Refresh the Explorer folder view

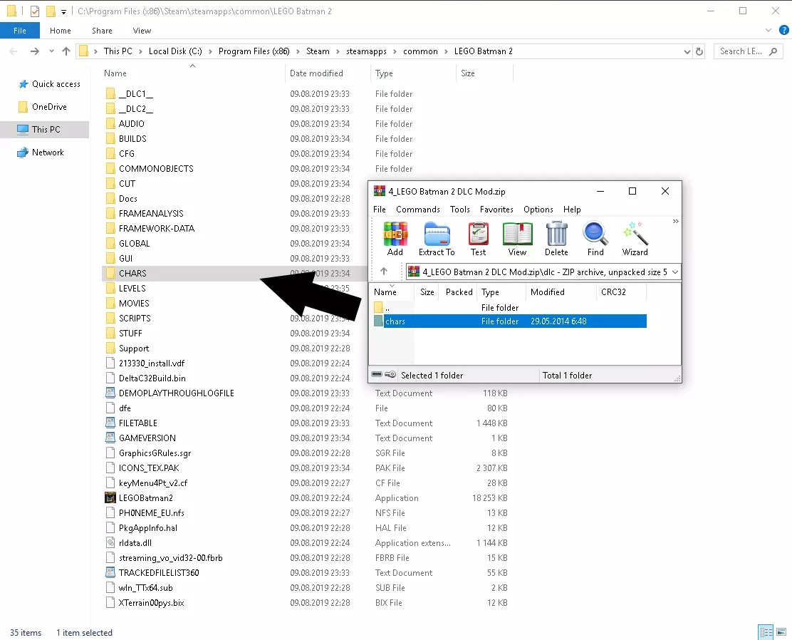[699, 51]
